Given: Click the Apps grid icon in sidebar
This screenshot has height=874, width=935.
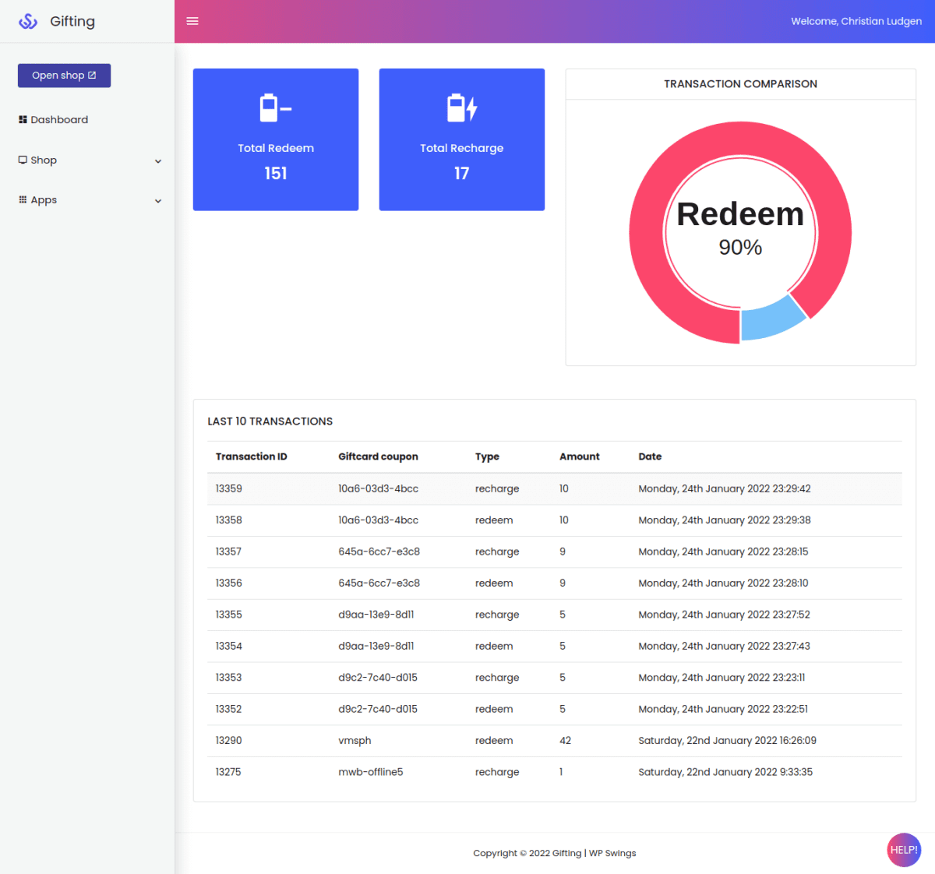Looking at the screenshot, I should 23,199.
